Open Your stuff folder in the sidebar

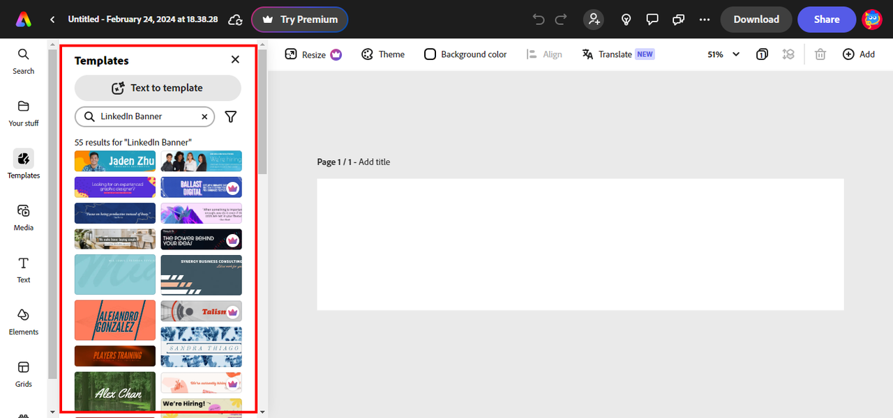[x=23, y=114]
